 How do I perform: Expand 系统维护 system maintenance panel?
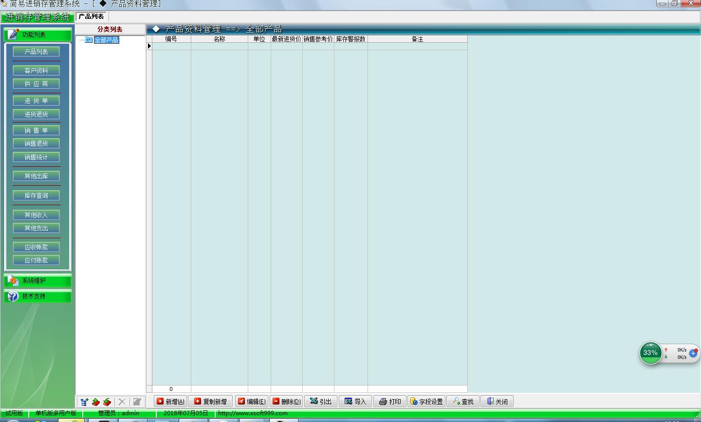(x=38, y=281)
